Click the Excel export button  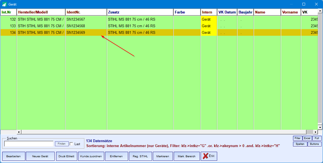(307, 138)
